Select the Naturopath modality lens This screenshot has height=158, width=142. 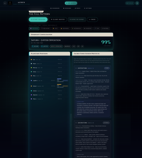(76, 29)
